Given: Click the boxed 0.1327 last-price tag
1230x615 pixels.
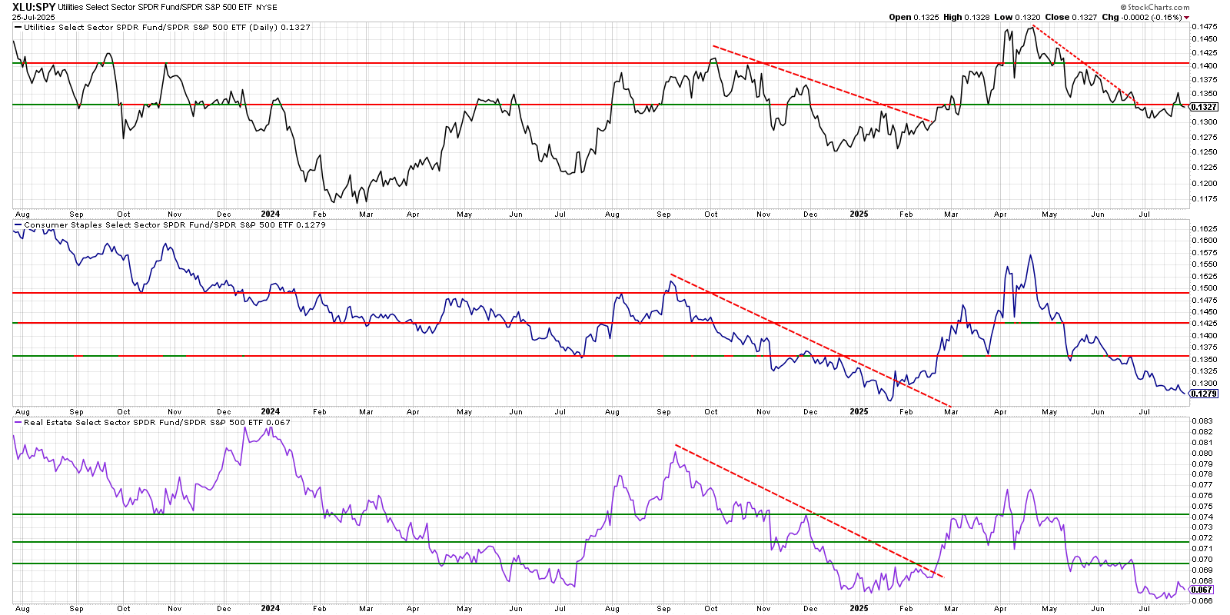Looking at the screenshot, I should coord(1204,107).
